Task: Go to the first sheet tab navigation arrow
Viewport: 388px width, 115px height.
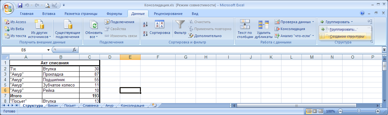Action: [x=4, y=105]
